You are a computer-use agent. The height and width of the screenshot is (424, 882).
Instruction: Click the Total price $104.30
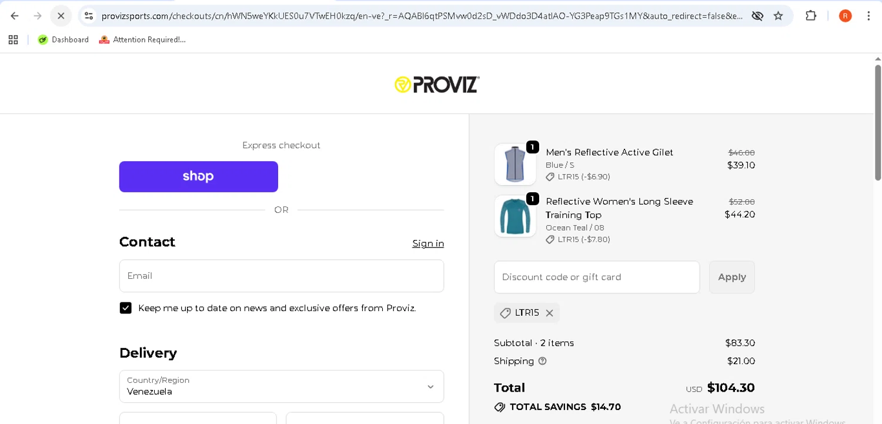(x=731, y=388)
